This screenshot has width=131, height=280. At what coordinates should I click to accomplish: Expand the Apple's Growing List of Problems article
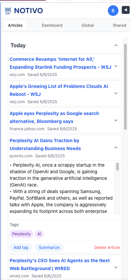pyautogui.click(x=116, y=93)
